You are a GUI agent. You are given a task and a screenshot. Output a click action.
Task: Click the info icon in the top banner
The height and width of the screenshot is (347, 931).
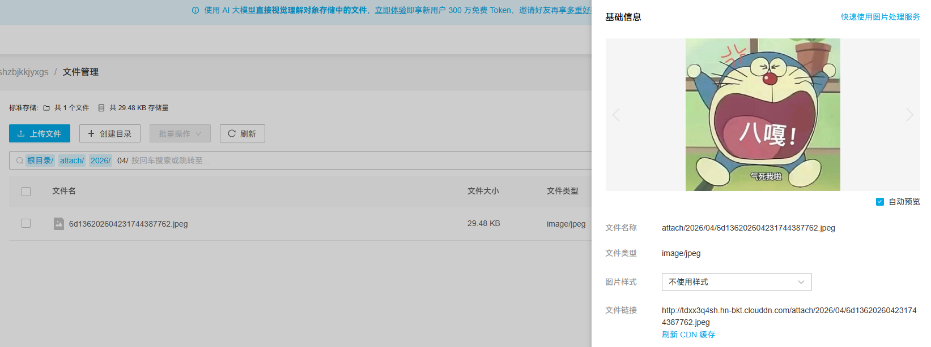tap(195, 10)
